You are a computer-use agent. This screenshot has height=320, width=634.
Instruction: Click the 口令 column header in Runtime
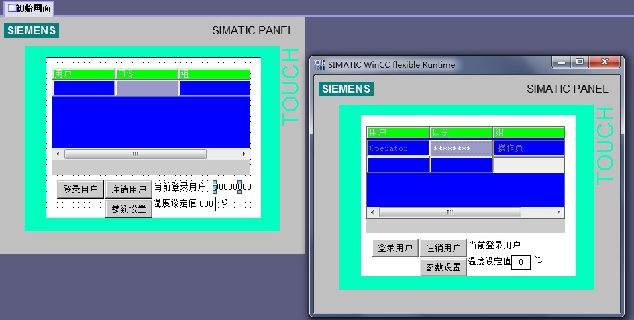tap(462, 132)
